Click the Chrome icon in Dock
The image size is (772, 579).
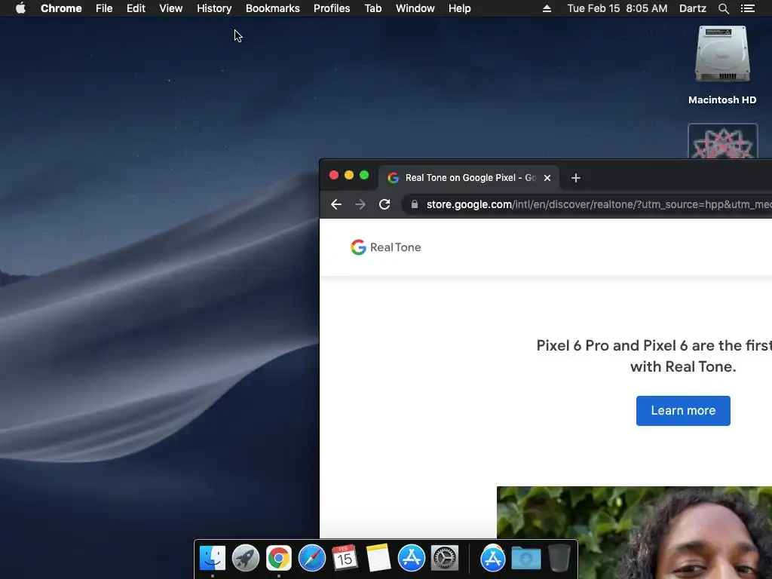coord(279,558)
